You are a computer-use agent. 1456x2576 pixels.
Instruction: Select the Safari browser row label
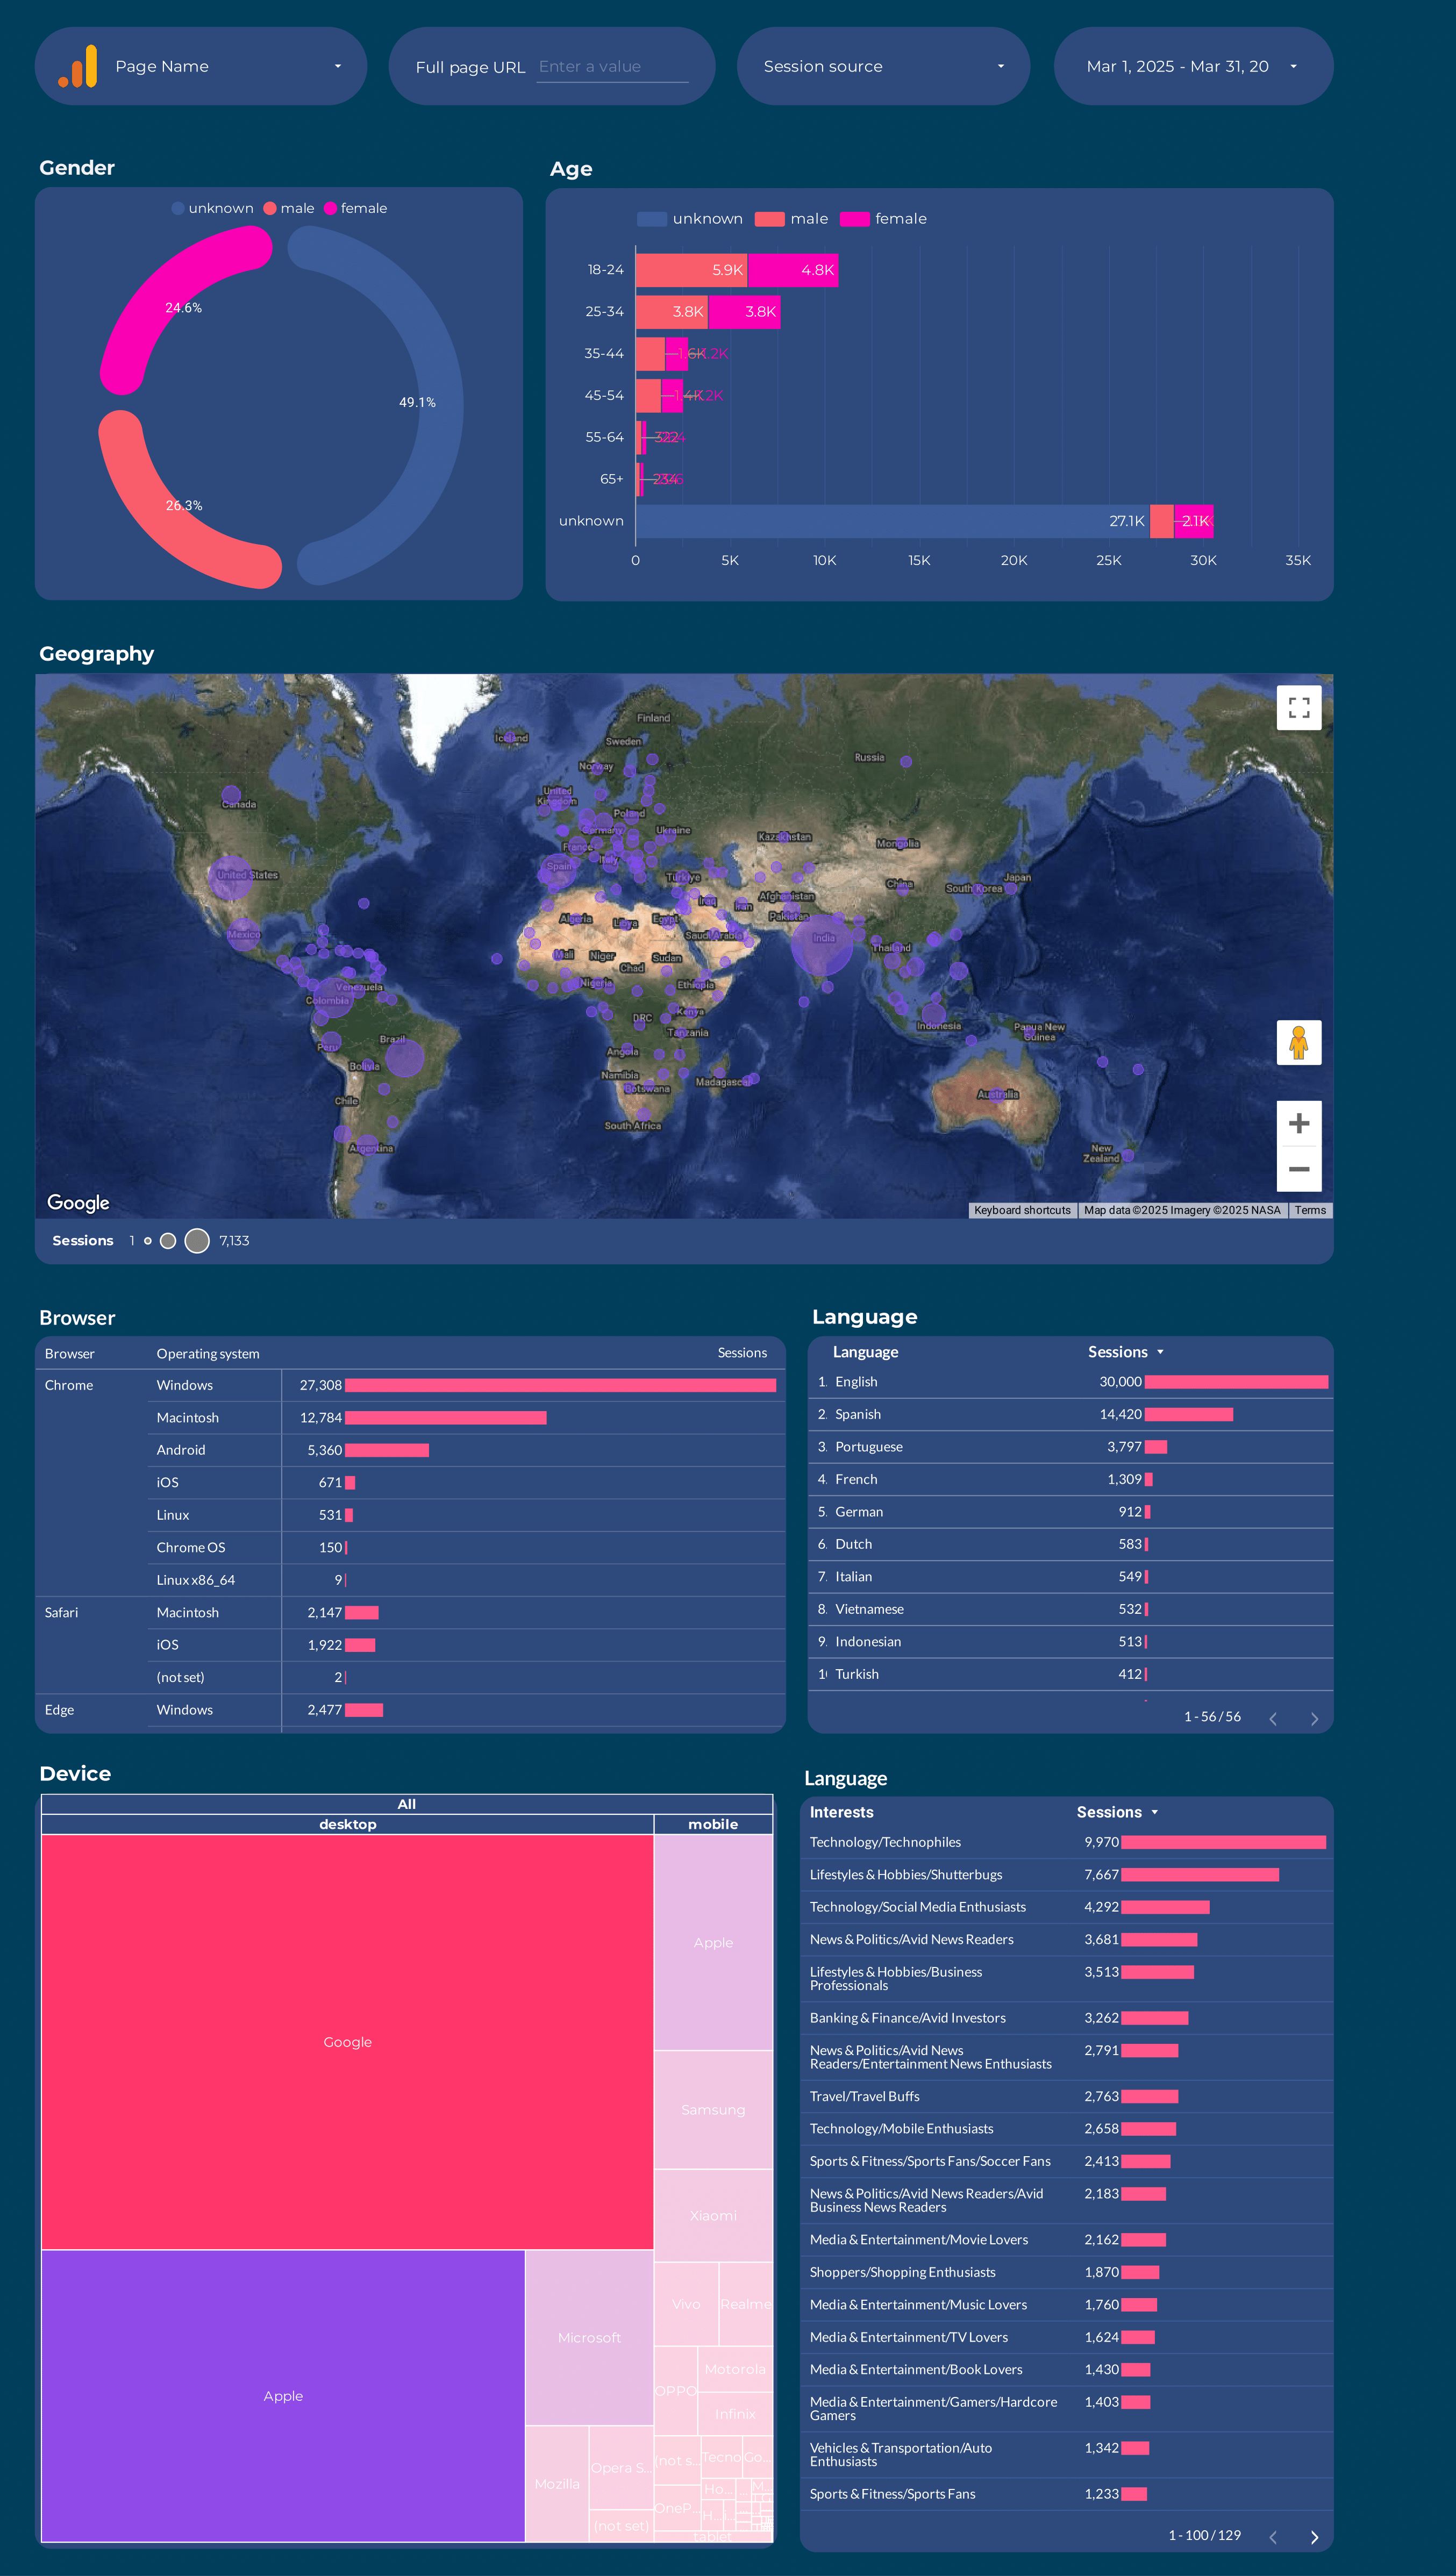(x=61, y=1612)
